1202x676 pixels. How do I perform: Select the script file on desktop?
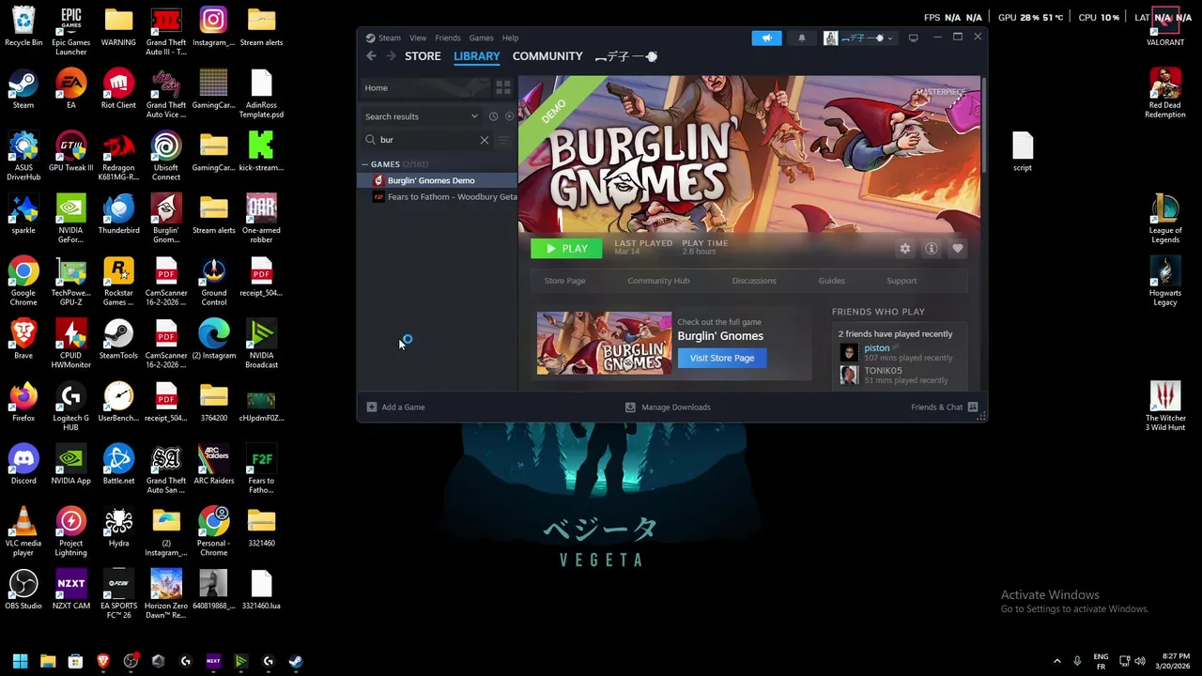(1023, 151)
